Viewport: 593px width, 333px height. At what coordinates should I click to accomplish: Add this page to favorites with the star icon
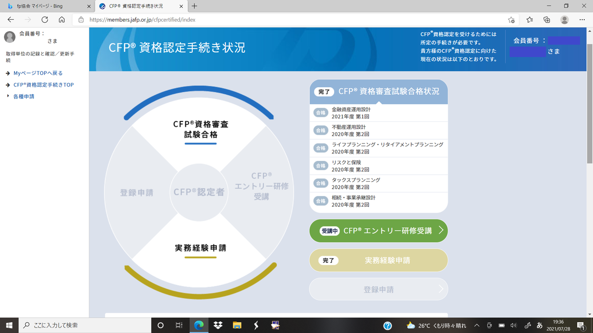pos(512,20)
